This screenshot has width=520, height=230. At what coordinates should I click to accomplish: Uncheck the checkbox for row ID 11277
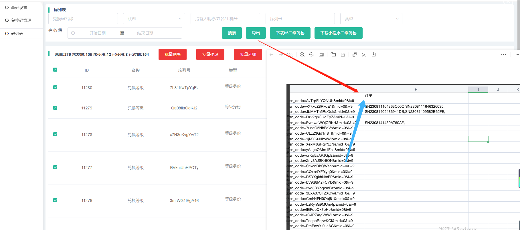55,167
